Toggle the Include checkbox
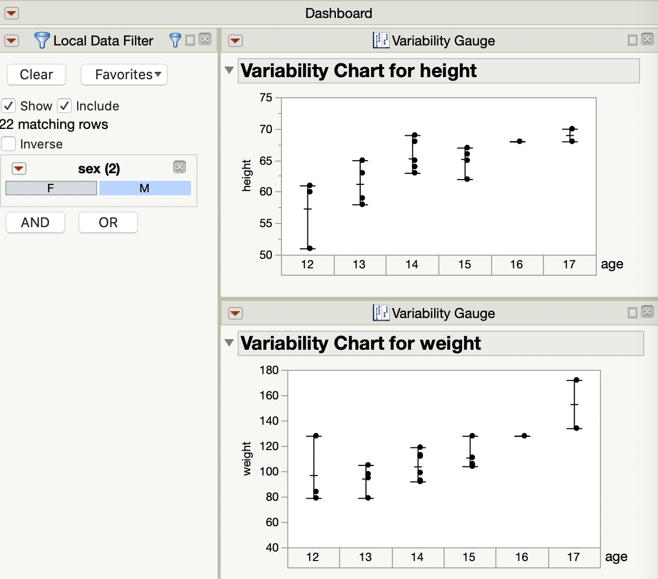Viewport: 658px width, 579px height. click(x=64, y=106)
